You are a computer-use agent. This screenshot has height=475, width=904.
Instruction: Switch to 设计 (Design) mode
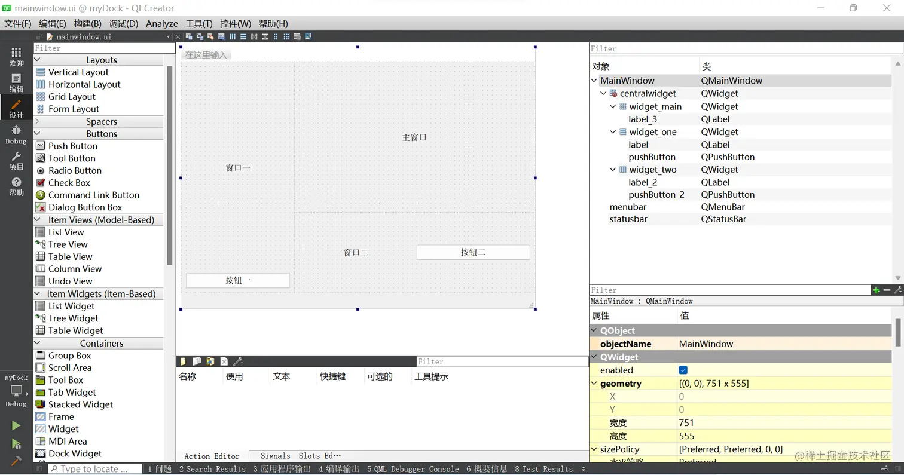coord(16,108)
